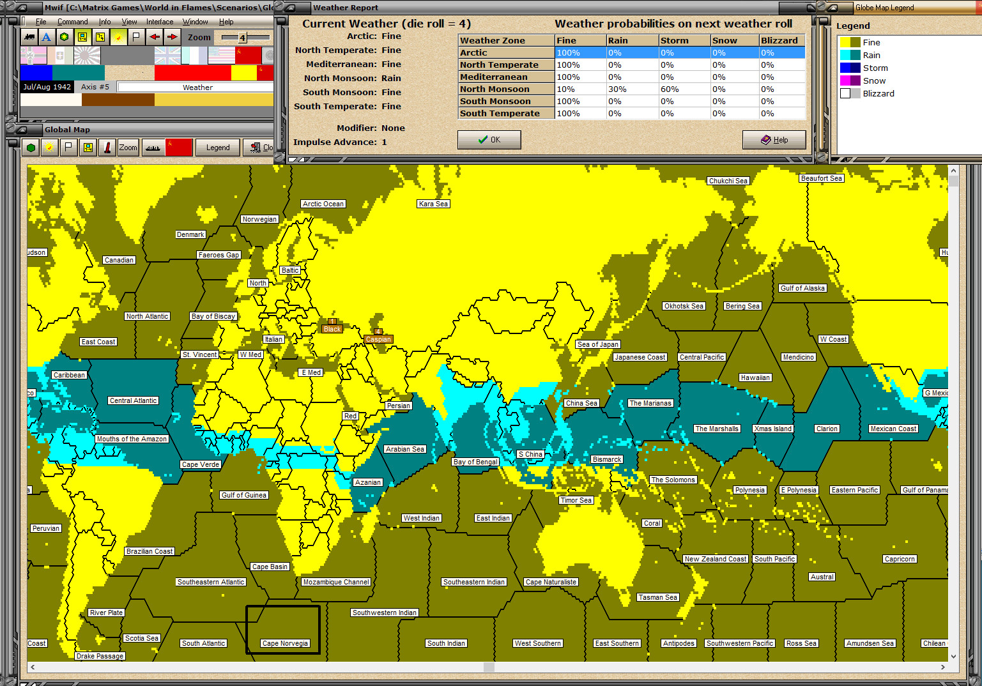Select the German flag in the country bar

(x=33, y=56)
